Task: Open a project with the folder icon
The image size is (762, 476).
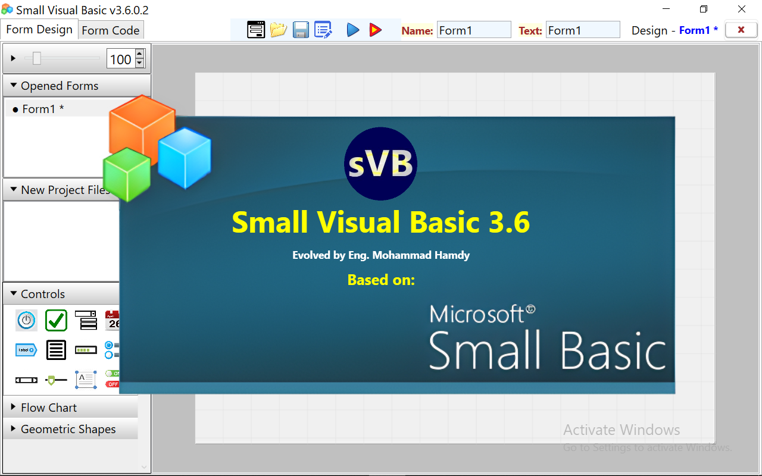Action: tap(278, 30)
